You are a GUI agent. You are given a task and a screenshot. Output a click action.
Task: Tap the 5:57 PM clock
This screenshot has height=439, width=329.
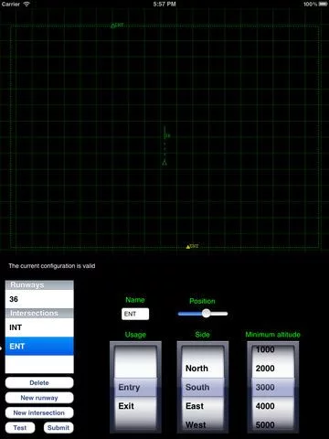click(164, 4)
